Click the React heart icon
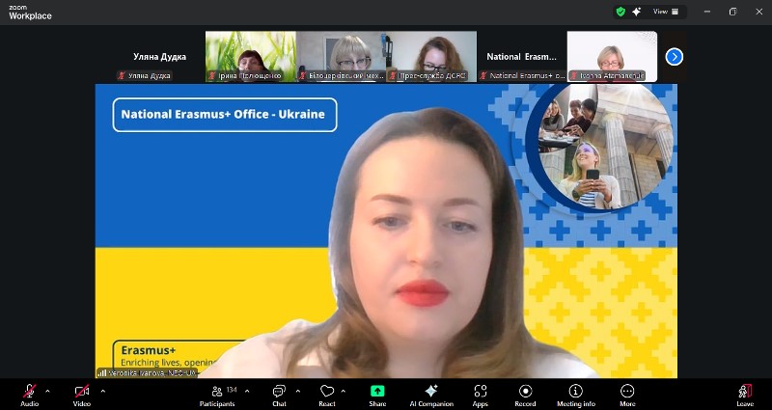The image size is (772, 410). tap(327, 392)
